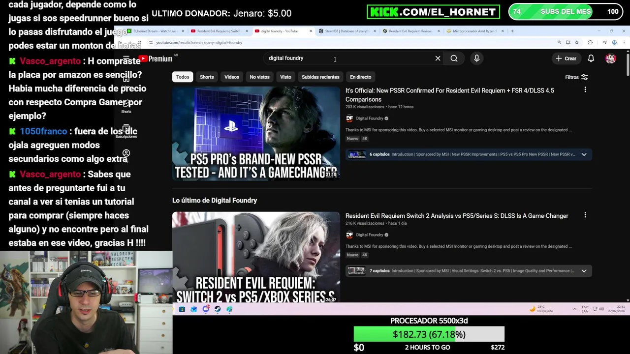Screen dimensions: 630x354
Task: Close the 'digital foundry - YouTube' tab
Action: click(x=311, y=31)
